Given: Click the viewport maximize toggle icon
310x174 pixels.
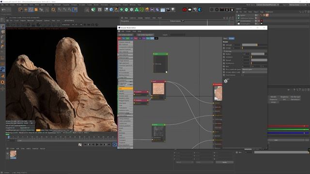Looking at the screenshot, I should (x=232, y=18).
